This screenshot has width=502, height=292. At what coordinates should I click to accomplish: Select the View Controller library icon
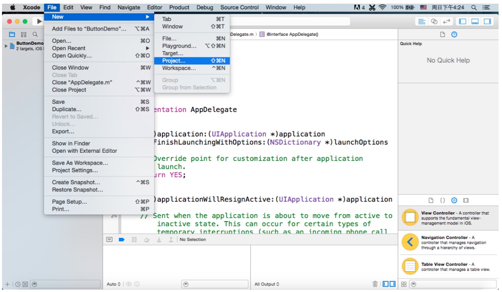pyautogui.click(x=410, y=217)
